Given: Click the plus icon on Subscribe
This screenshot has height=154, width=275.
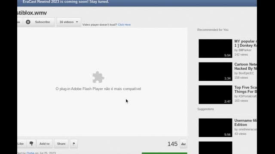Looking at the screenshot, I should 28,22.
